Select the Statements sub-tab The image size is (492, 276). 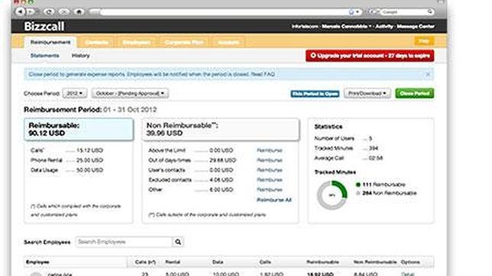[44, 56]
